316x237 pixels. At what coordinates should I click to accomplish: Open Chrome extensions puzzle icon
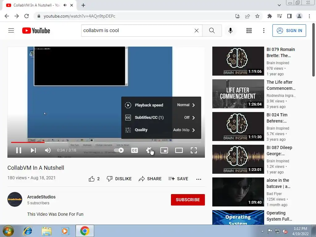(x=270, y=16)
